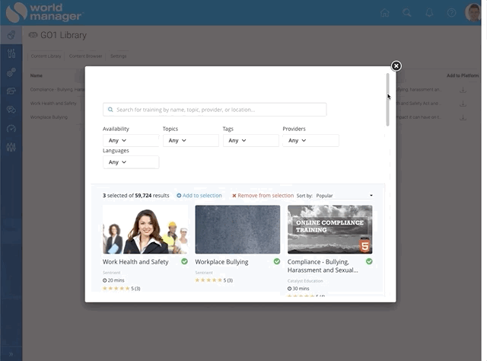Open the Providers dropdown
The width and height of the screenshot is (487, 361).
pyautogui.click(x=310, y=141)
